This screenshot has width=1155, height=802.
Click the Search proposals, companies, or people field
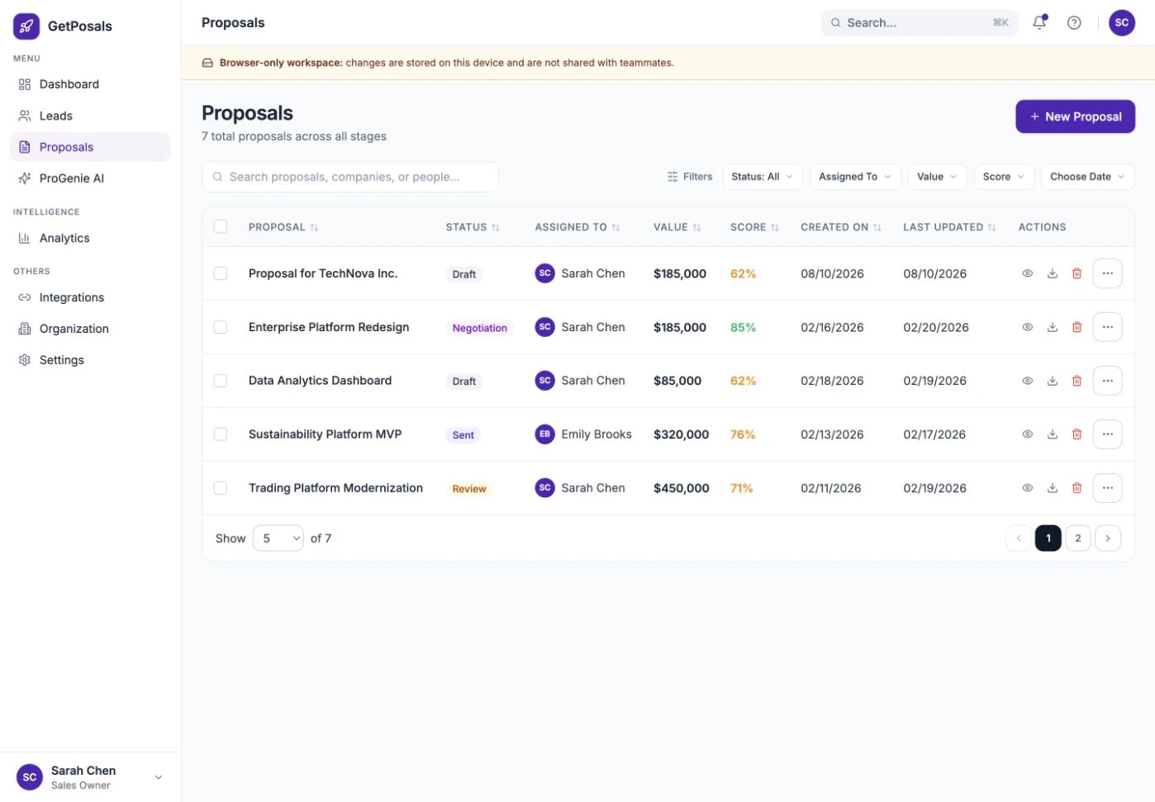pyautogui.click(x=350, y=177)
